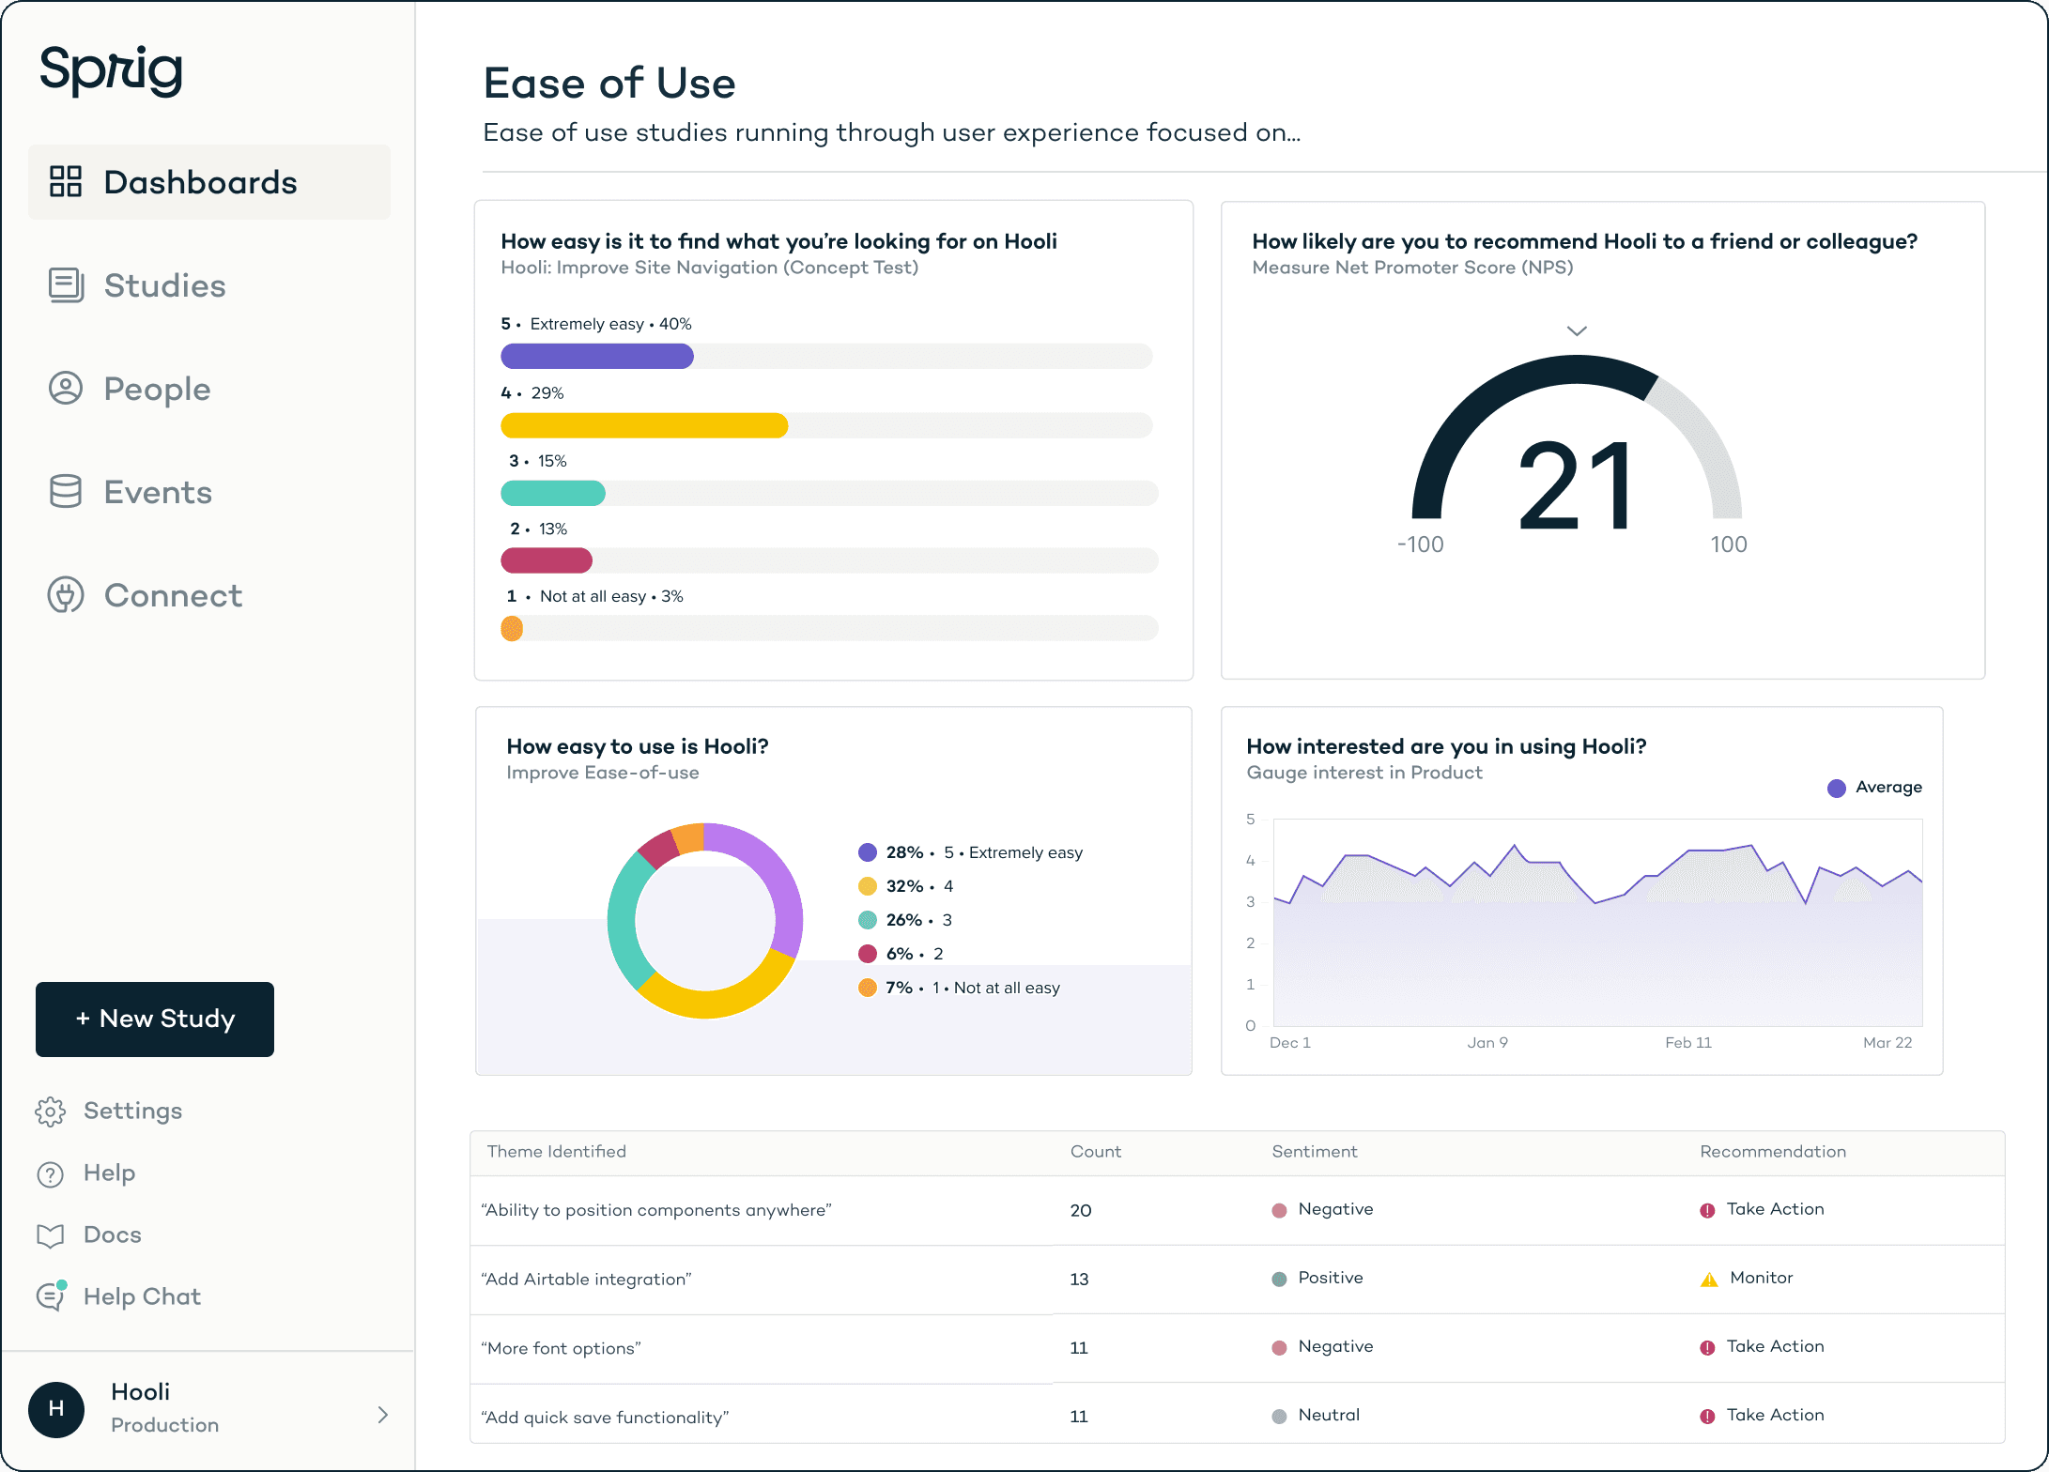Click the Settings gear icon
Viewport: 2049px width, 1472px height.
click(50, 1111)
